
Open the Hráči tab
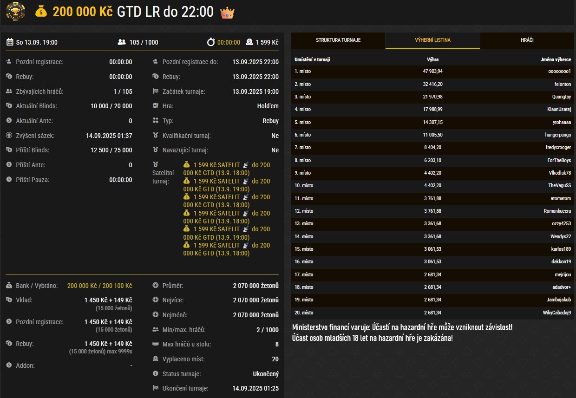(527, 40)
